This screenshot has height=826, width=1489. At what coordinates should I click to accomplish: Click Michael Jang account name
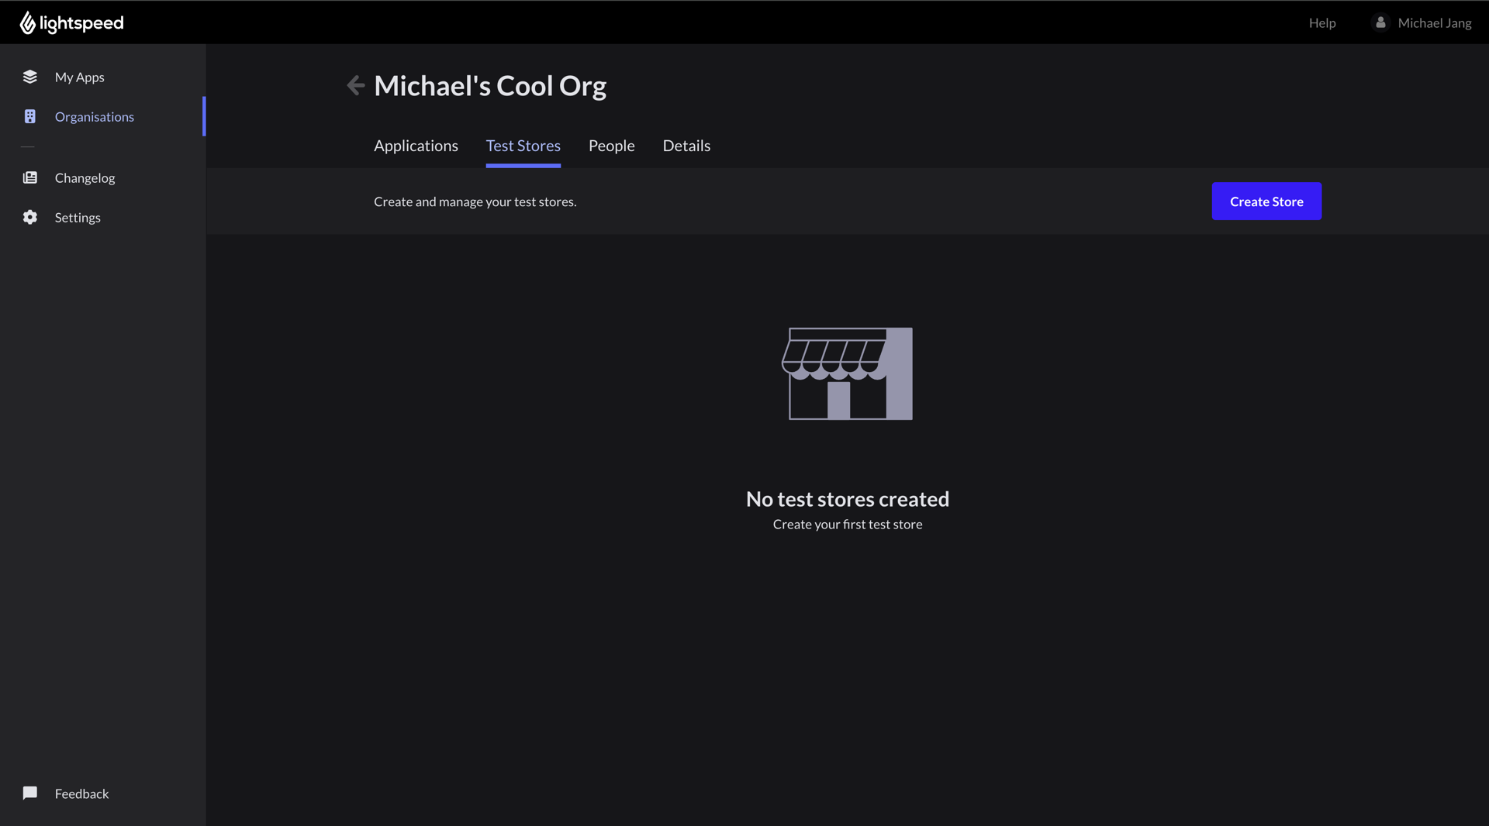[x=1435, y=22]
